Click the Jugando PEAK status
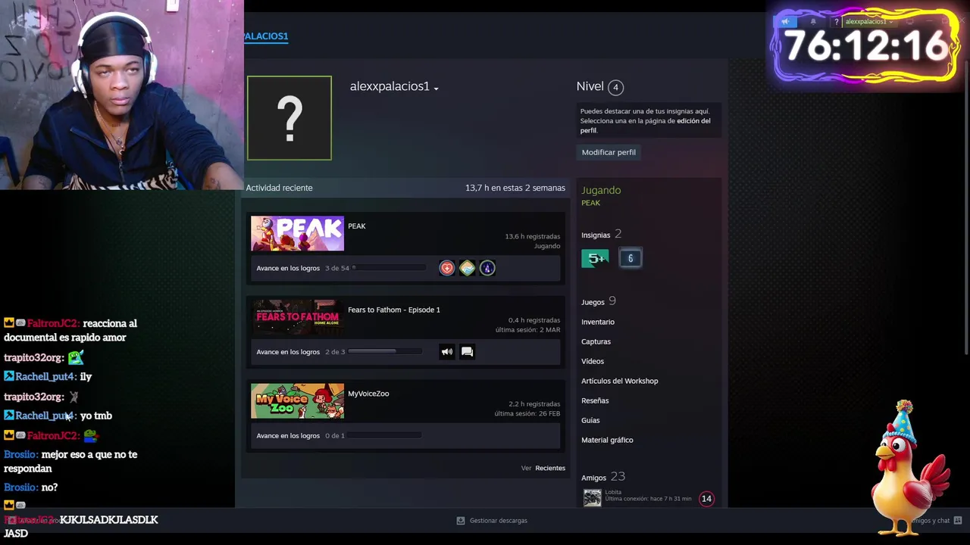The width and height of the screenshot is (970, 545). [x=601, y=195]
